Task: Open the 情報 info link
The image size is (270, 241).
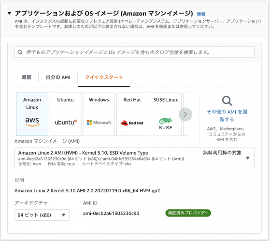Action: [x=201, y=14]
